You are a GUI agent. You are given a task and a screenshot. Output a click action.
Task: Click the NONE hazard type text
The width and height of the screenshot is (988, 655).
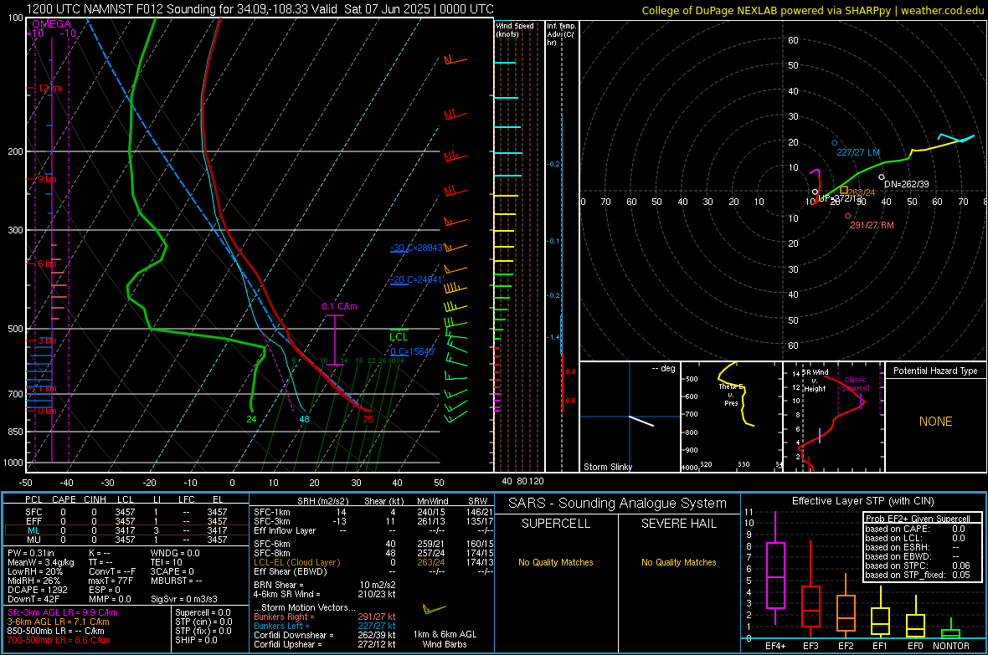tap(935, 422)
